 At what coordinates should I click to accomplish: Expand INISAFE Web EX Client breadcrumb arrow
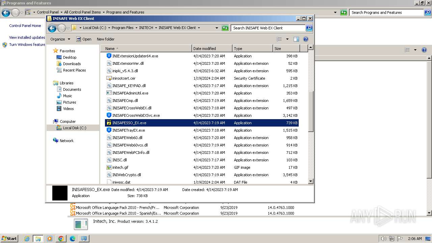tap(199, 28)
